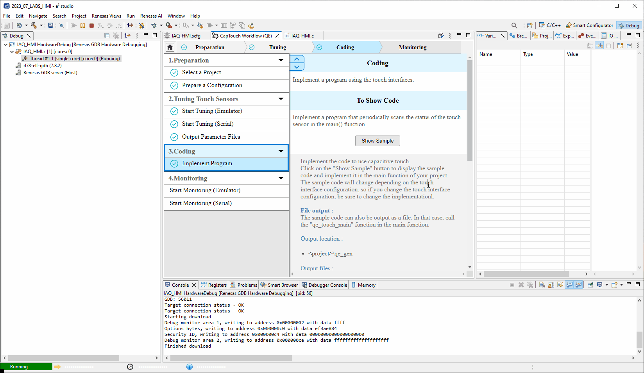Collapse the 4.Monitoring section
644x373 pixels.
281,178
